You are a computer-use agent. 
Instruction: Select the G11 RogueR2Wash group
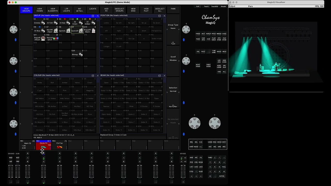40,38
